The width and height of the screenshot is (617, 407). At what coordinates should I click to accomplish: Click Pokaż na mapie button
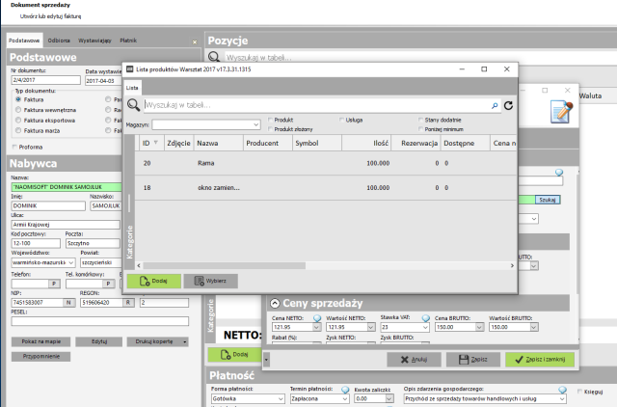click(x=40, y=341)
